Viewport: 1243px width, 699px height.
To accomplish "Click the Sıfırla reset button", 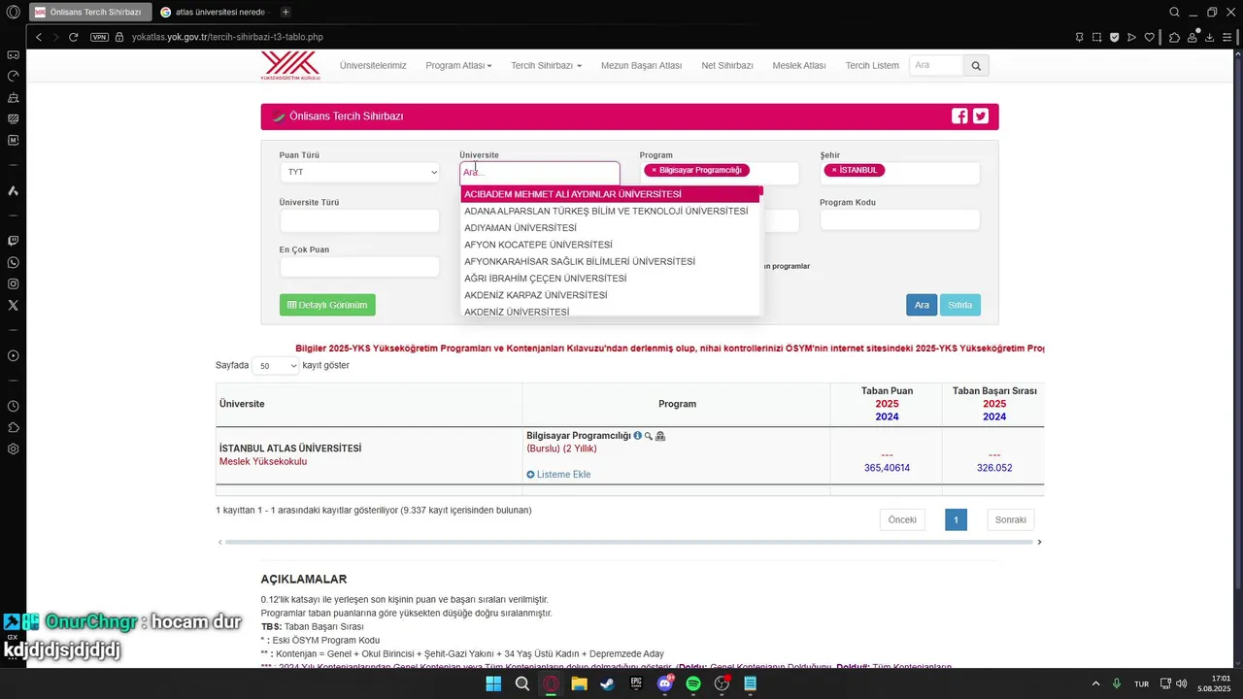I will (960, 305).
